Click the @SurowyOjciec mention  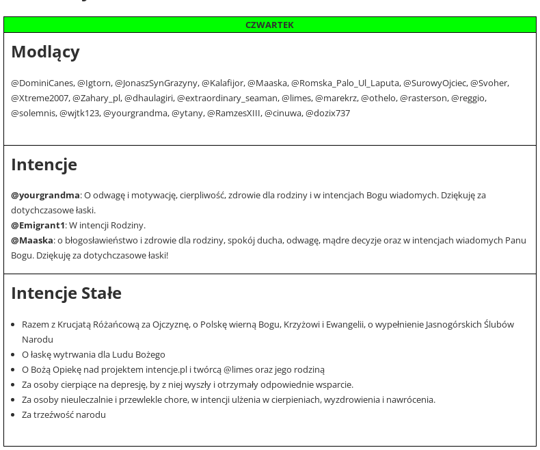click(x=434, y=83)
